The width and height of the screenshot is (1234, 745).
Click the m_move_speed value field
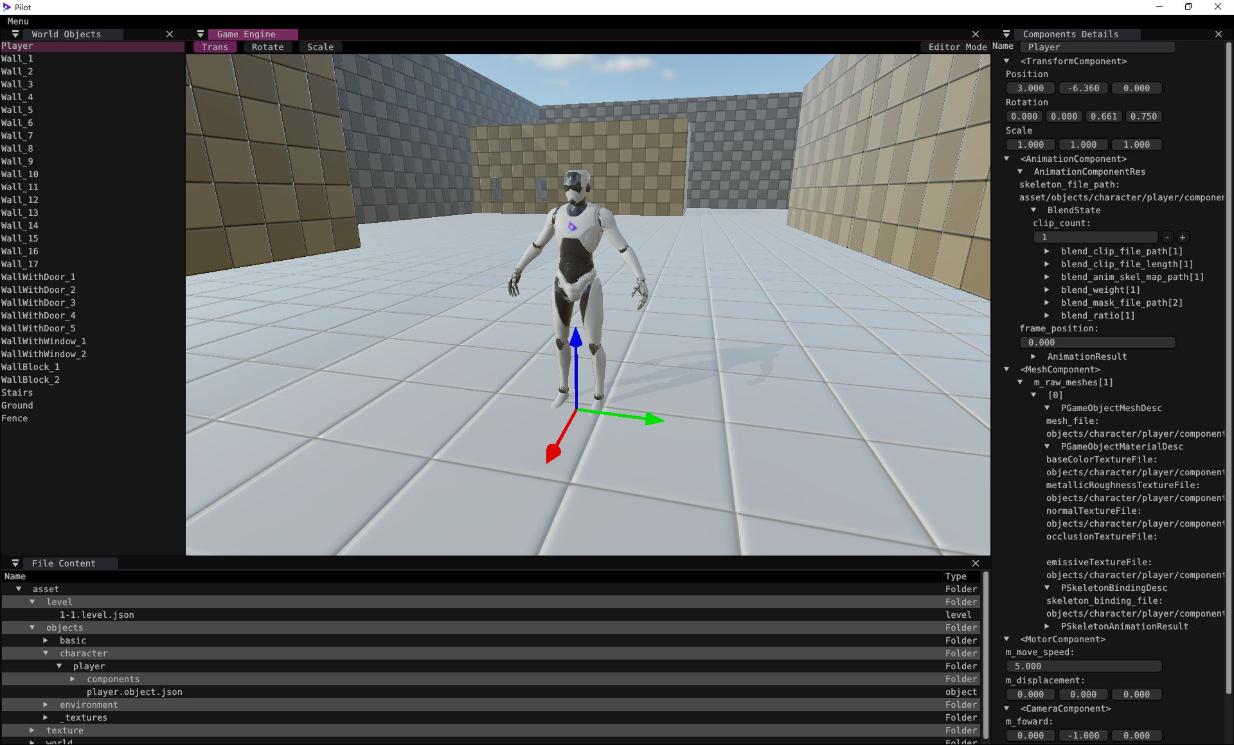pyautogui.click(x=1084, y=666)
